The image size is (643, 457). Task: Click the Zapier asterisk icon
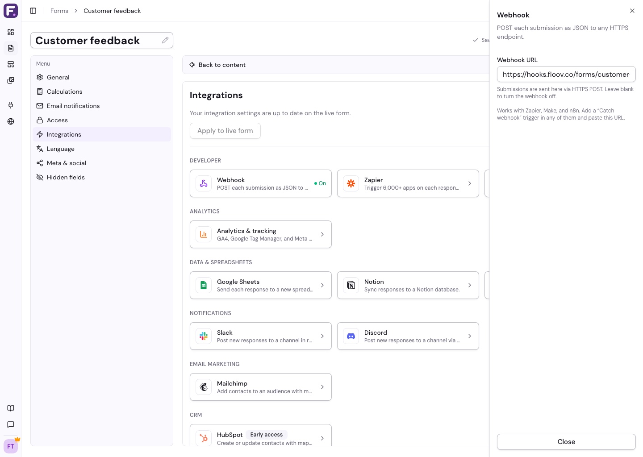[351, 183]
